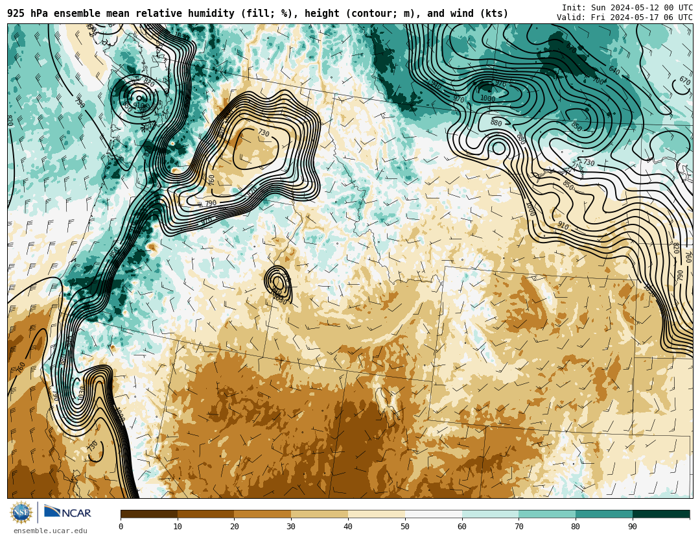Click the Init: Sun 2024-05-12 00 UTC text

pyautogui.click(x=627, y=8)
